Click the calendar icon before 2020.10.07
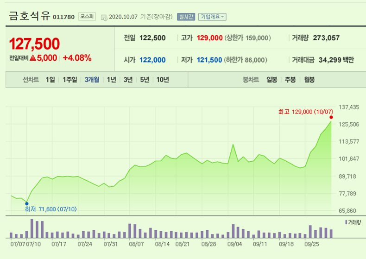Screen dimensions: 366x259 point(104,18)
